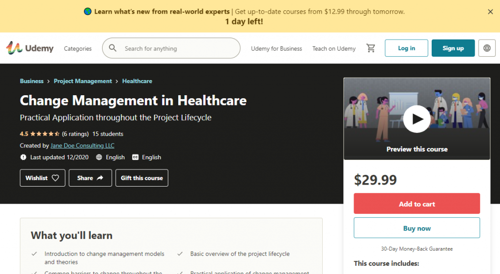Open the Categories menu
500x274 pixels.
(x=78, y=49)
